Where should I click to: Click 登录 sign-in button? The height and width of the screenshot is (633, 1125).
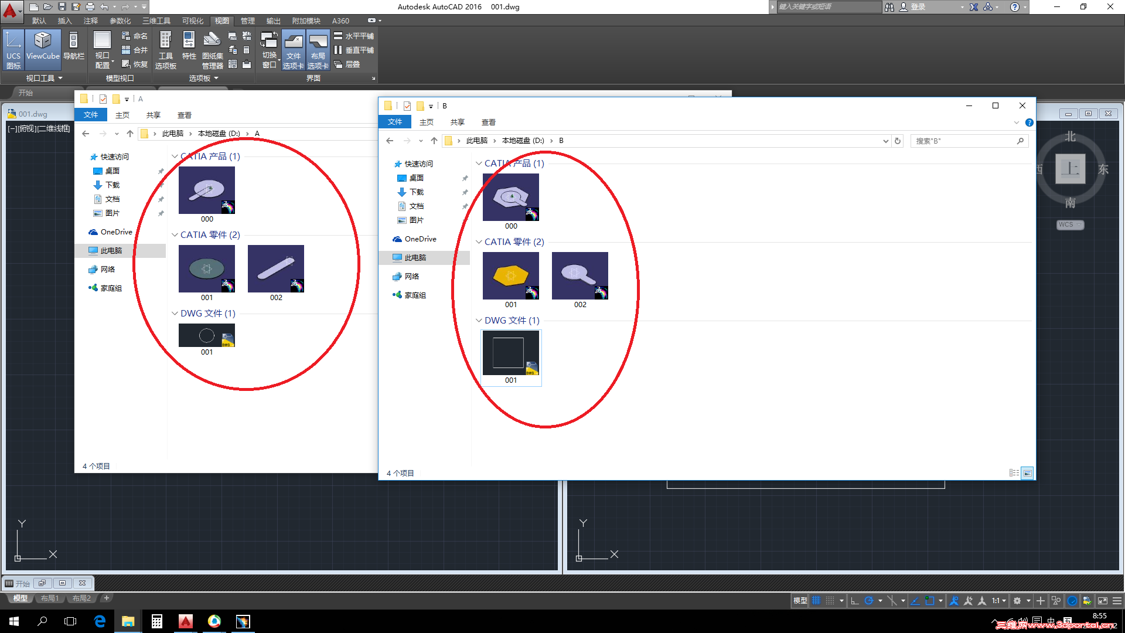pyautogui.click(x=918, y=7)
